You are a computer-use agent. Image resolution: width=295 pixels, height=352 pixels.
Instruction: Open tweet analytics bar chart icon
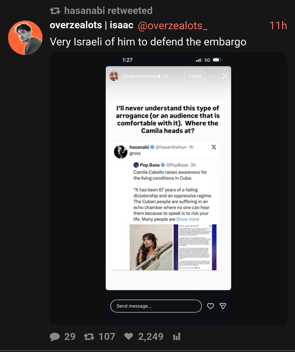(x=176, y=337)
